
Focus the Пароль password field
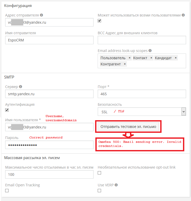pos(49,145)
